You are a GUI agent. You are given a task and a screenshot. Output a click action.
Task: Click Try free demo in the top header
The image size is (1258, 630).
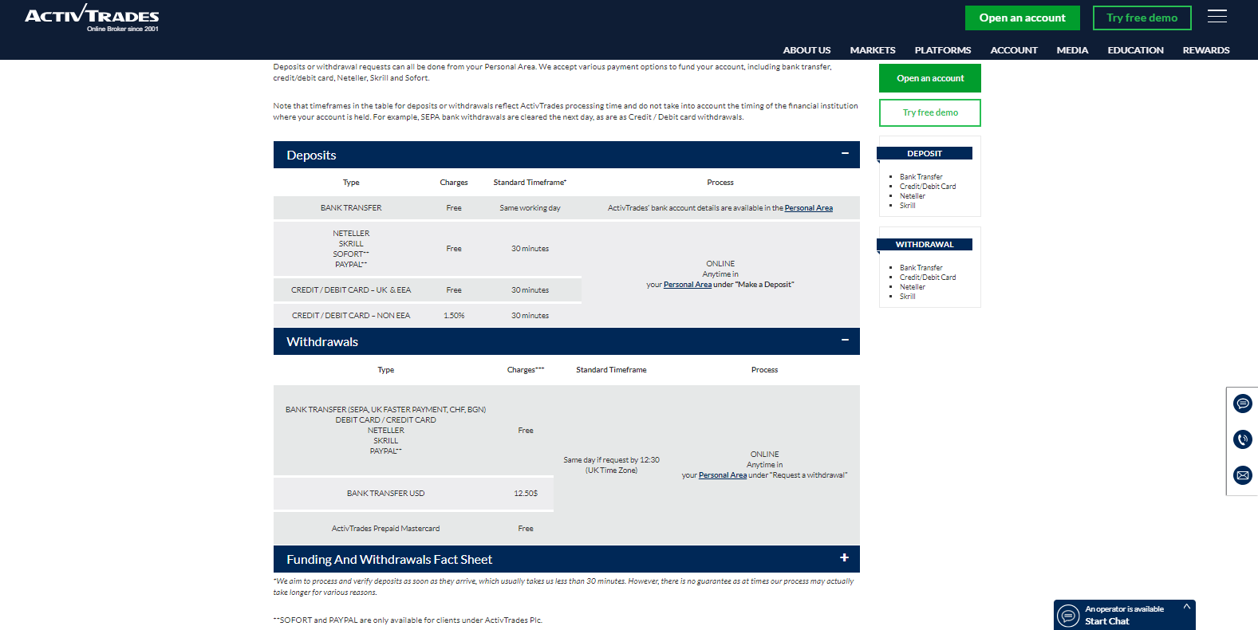coord(1142,18)
